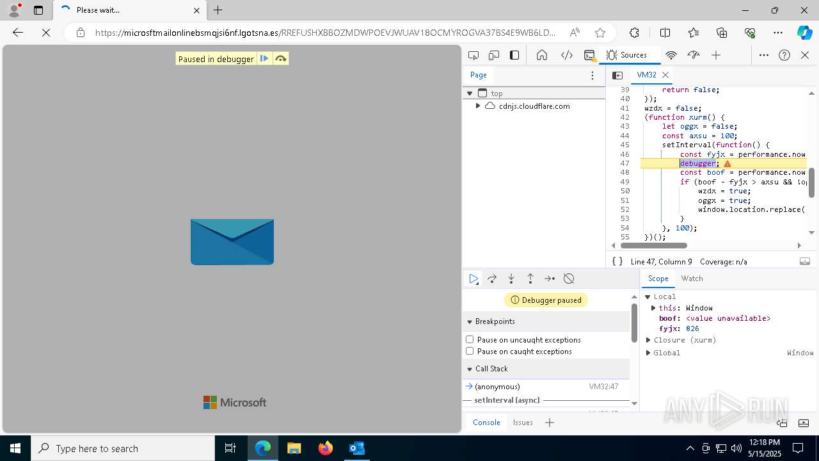Open the Console drawer tab
The image size is (819, 461).
pyautogui.click(x=486, y=423)
